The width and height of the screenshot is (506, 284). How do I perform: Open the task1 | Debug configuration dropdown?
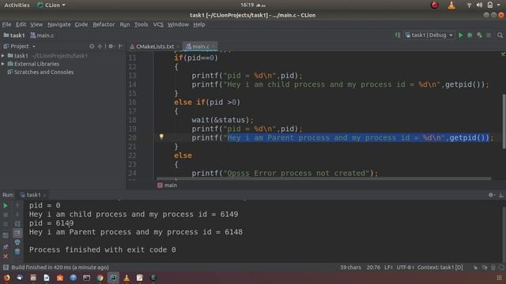(429, 35)
